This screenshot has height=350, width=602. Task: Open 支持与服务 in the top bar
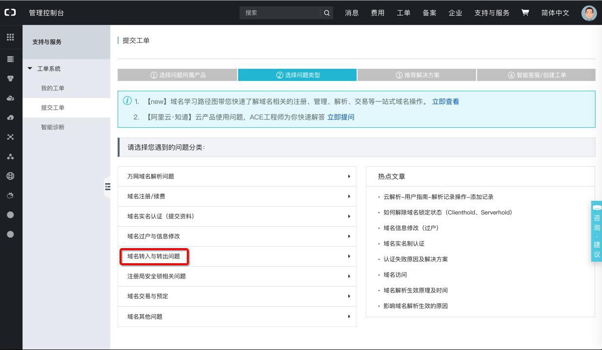pos(492,13)
